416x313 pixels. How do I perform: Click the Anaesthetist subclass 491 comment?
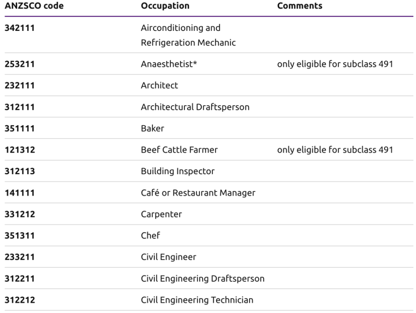(335, 64)
